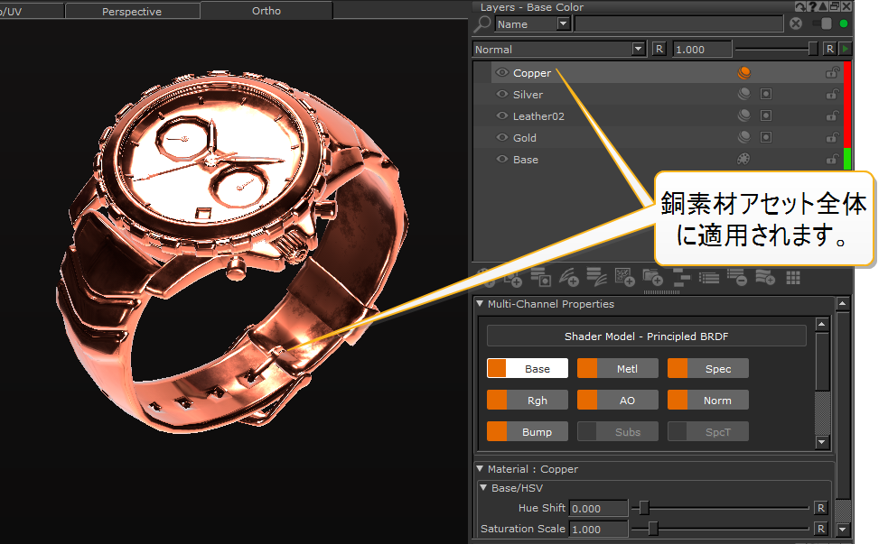The image size is (888, 544).
Task: Switch to the Ortho view tab
Action: click(266, 12)
